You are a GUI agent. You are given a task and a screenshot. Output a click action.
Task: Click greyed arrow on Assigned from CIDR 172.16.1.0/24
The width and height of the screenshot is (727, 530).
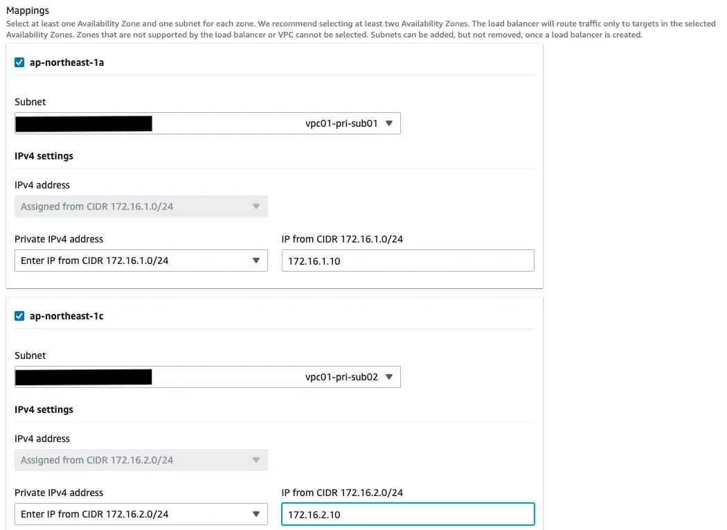tap(256, 206)
